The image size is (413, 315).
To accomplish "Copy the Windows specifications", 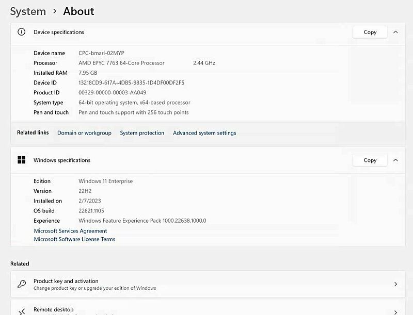I will pyautogui.click(x=370, y=160).
